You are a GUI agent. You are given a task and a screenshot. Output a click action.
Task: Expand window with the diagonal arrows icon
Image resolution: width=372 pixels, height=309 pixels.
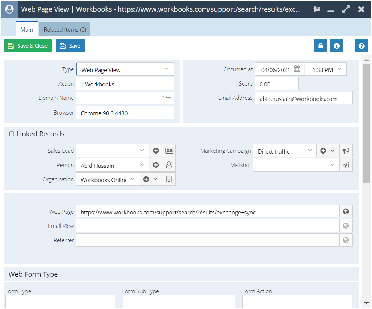point(346,9)
